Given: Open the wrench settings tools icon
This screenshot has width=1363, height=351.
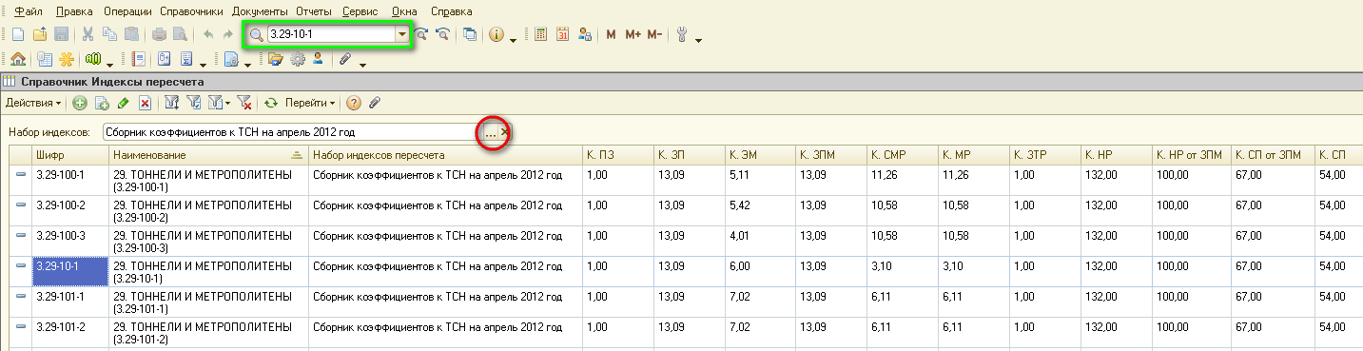Looking at the screenshot, I should [x=682, y=34].
